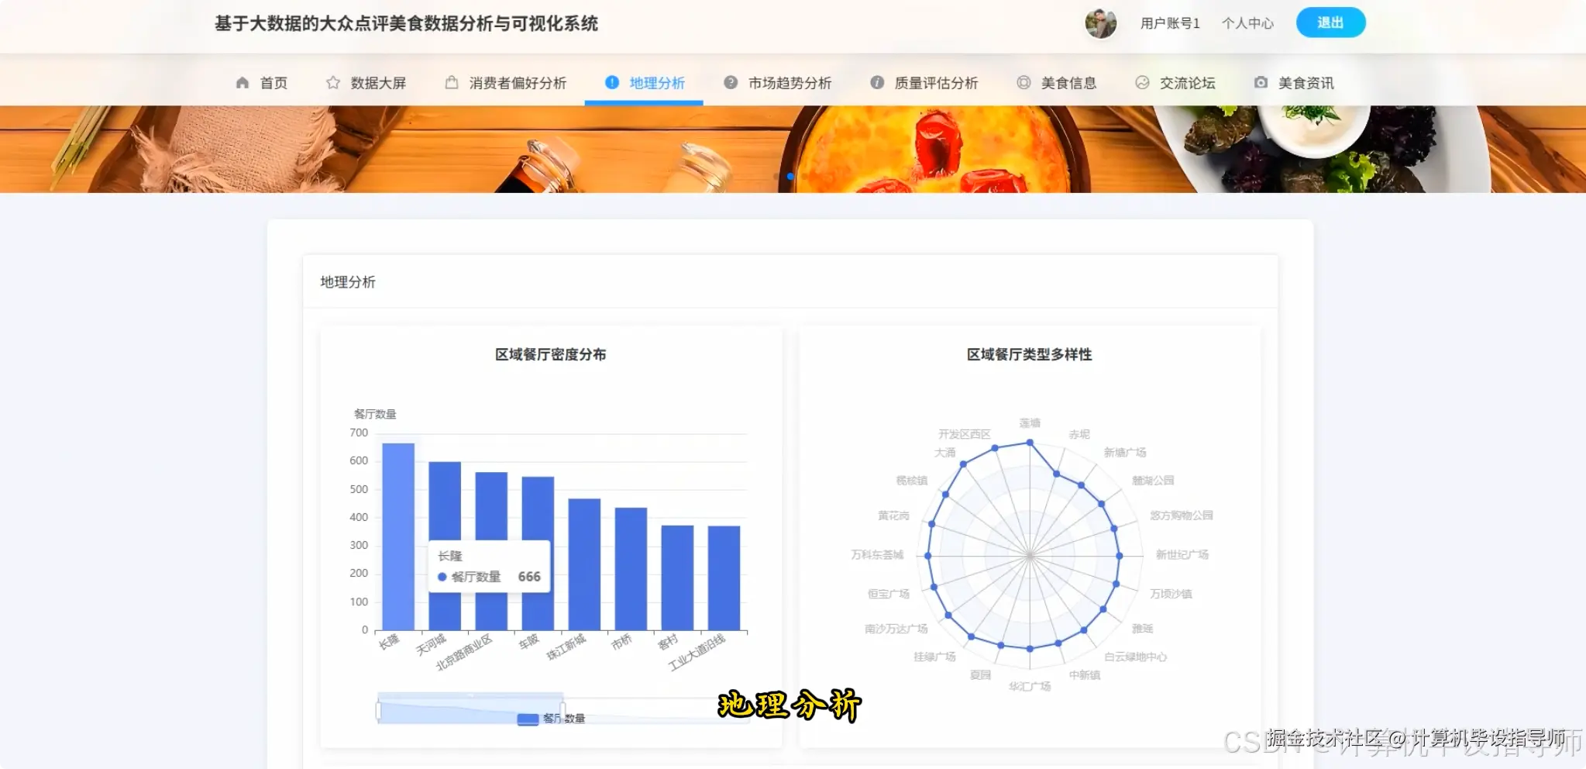Select the star icon next to 数据大屏

(332, 82)
